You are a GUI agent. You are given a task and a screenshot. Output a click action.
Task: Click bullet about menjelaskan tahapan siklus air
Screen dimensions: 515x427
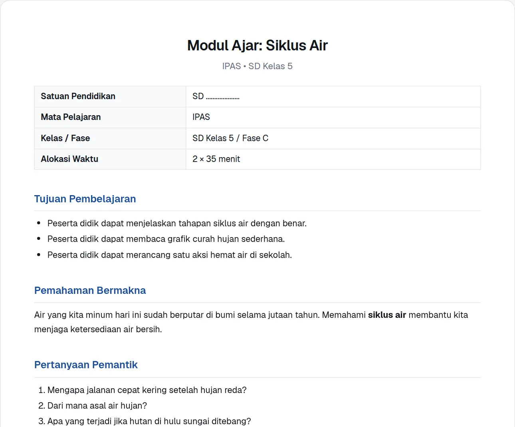click(x=177, y=223)
